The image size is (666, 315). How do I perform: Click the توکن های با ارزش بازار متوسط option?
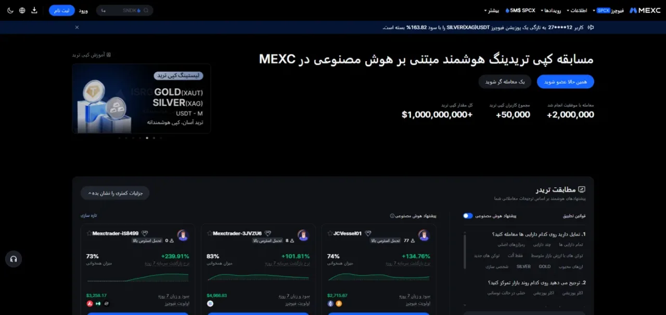557,256
